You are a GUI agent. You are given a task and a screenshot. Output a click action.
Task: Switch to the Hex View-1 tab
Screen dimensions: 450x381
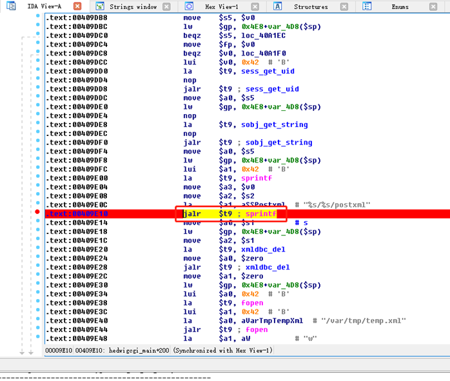[x=222, y=6]
